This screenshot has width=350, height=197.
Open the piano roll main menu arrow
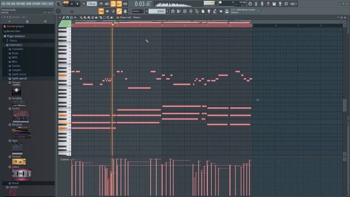coord(60,18)
